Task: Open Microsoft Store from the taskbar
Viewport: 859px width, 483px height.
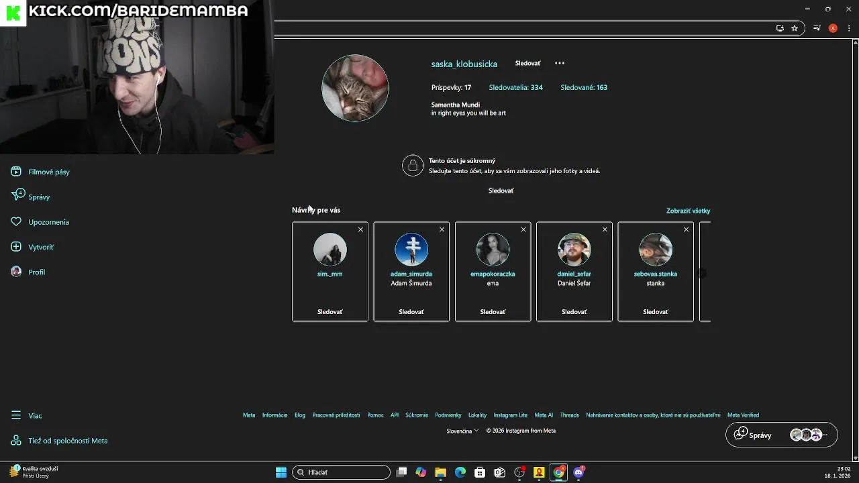Action: [x=480, y=472]
